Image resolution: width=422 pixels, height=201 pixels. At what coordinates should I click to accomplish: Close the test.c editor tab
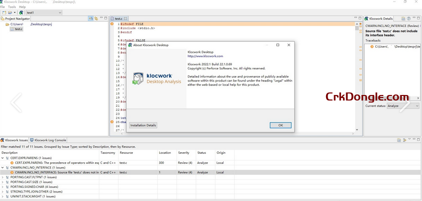tap(126, 19)
